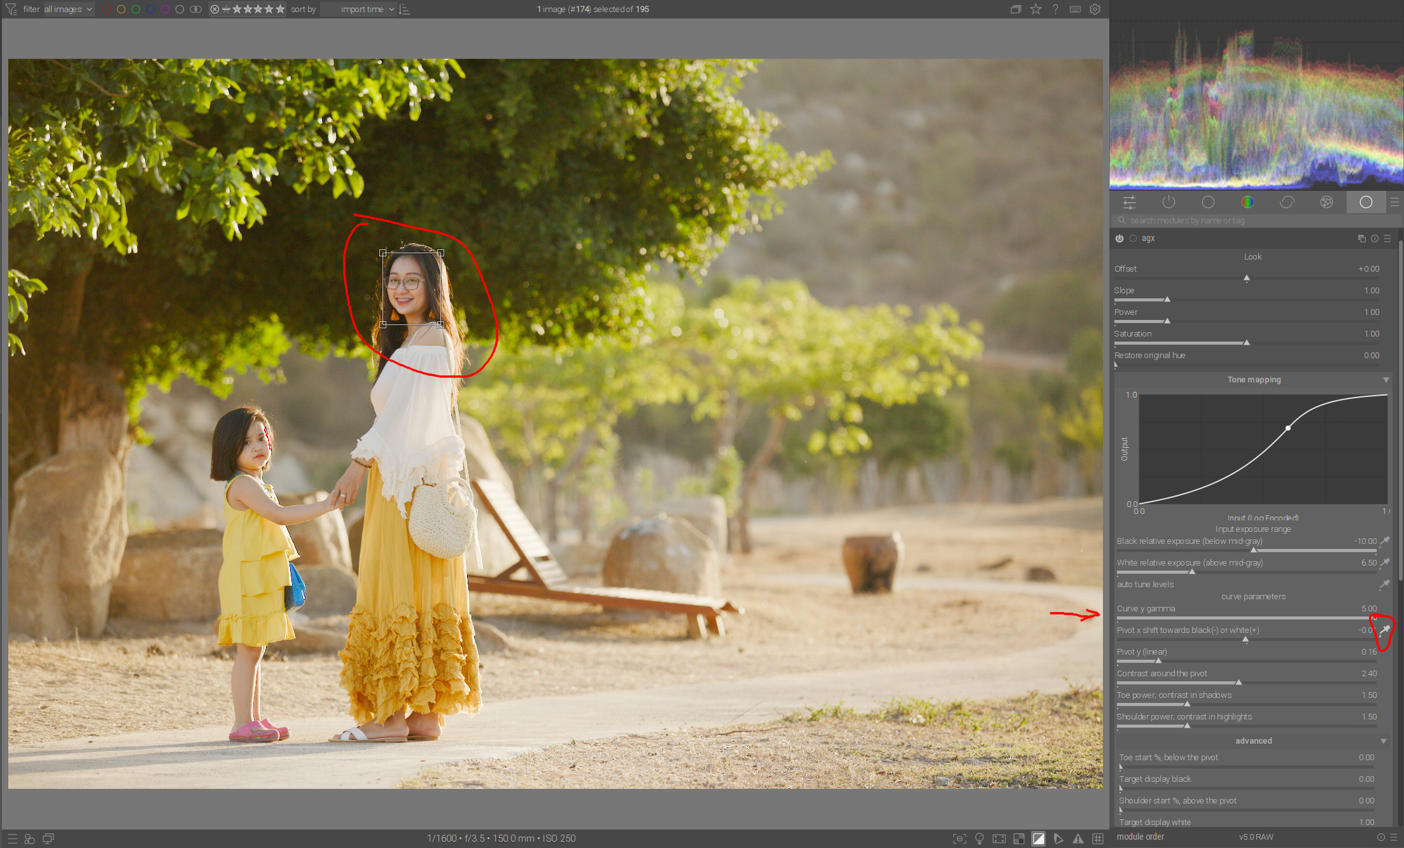Viewport: 1404px width, 848px height.
Task: Toggle the gamut check triangle icon
Action: click(1078, 838)
